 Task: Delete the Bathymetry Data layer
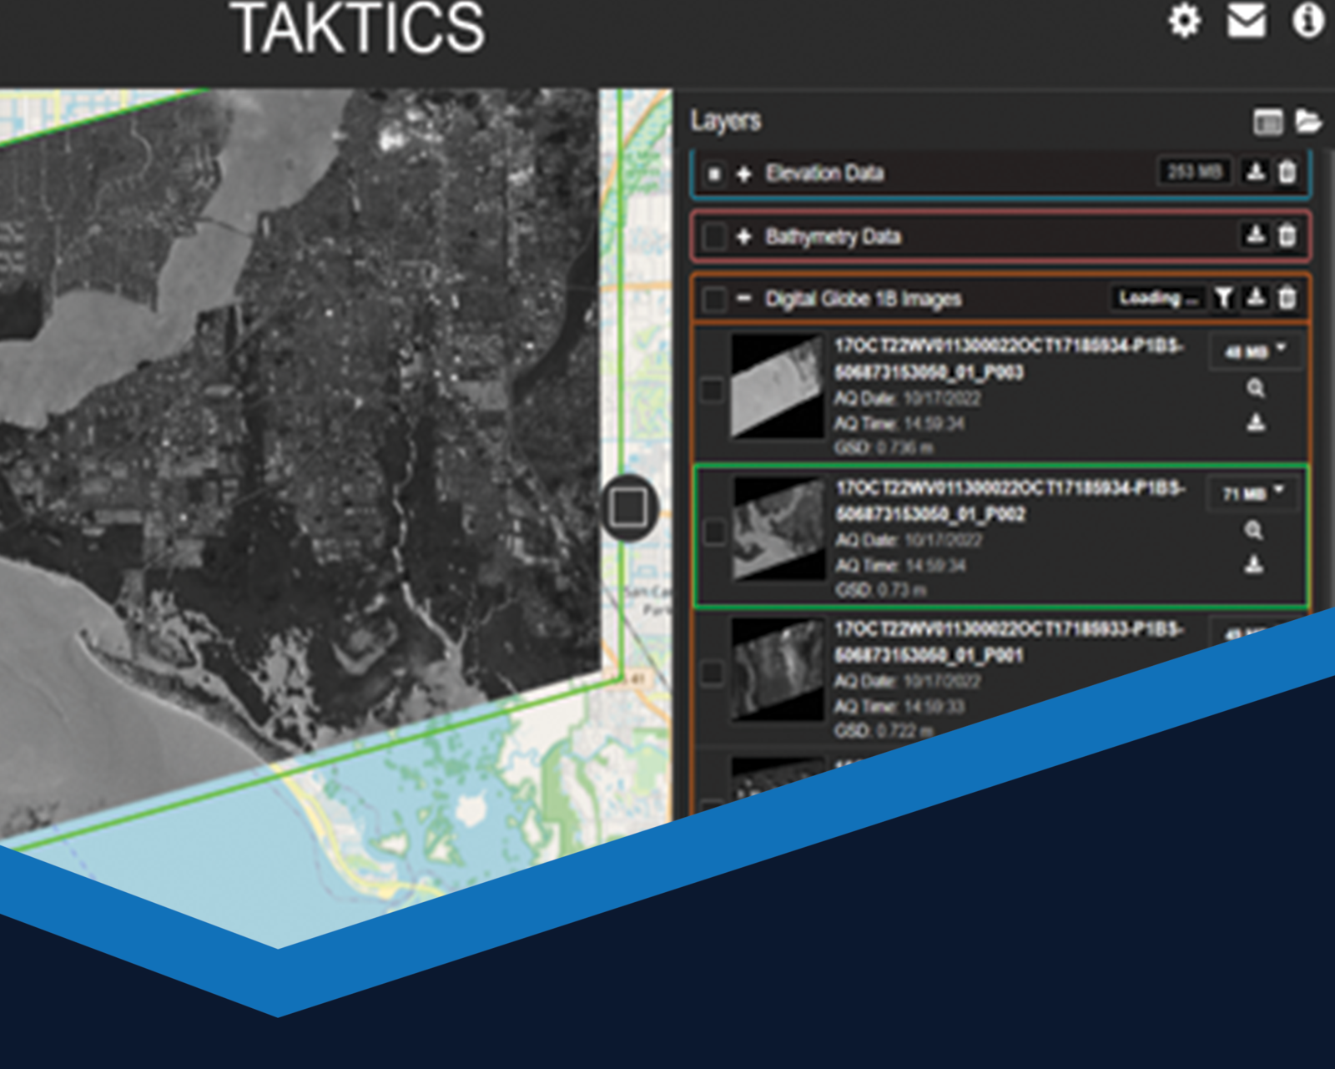tap(1287, 235)
